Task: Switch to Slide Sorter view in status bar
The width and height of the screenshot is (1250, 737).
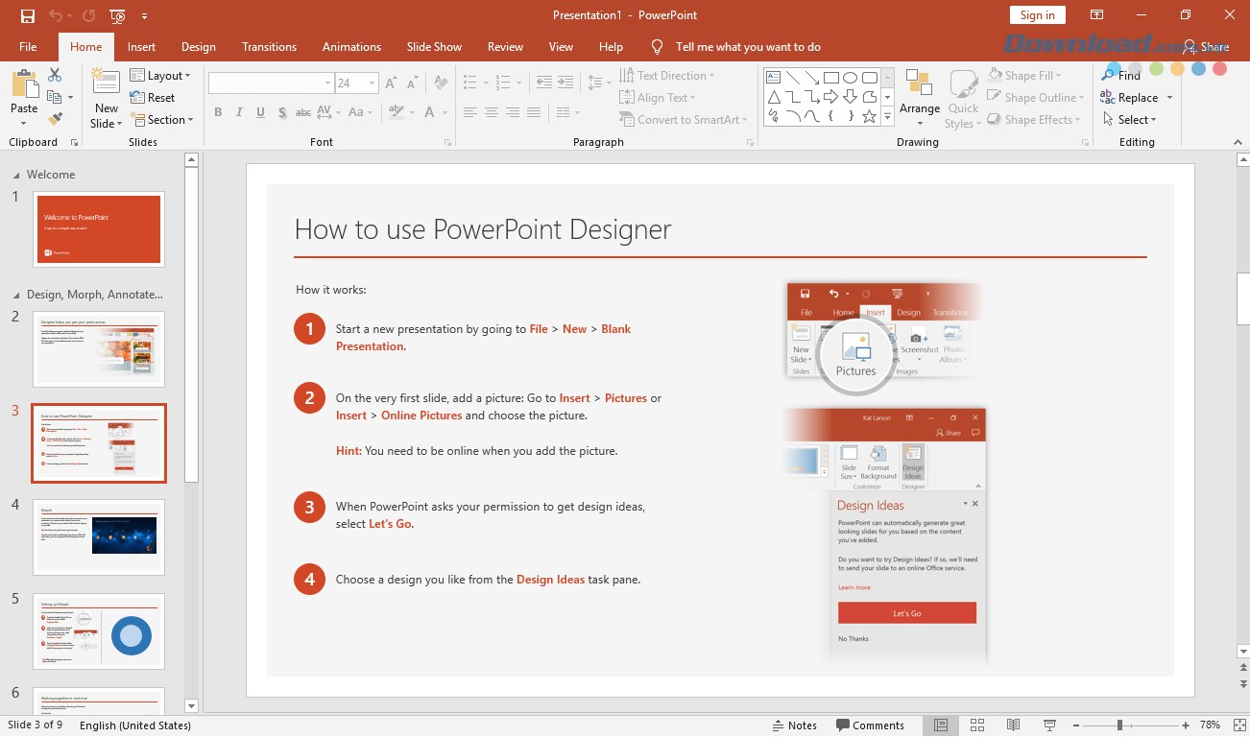Action: (x=976, y=725)
